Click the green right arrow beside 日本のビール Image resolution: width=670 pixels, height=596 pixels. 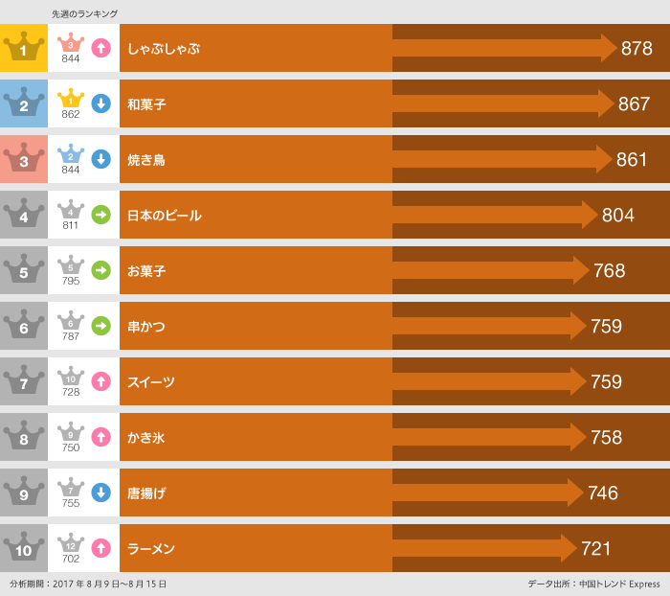point(100,215)
